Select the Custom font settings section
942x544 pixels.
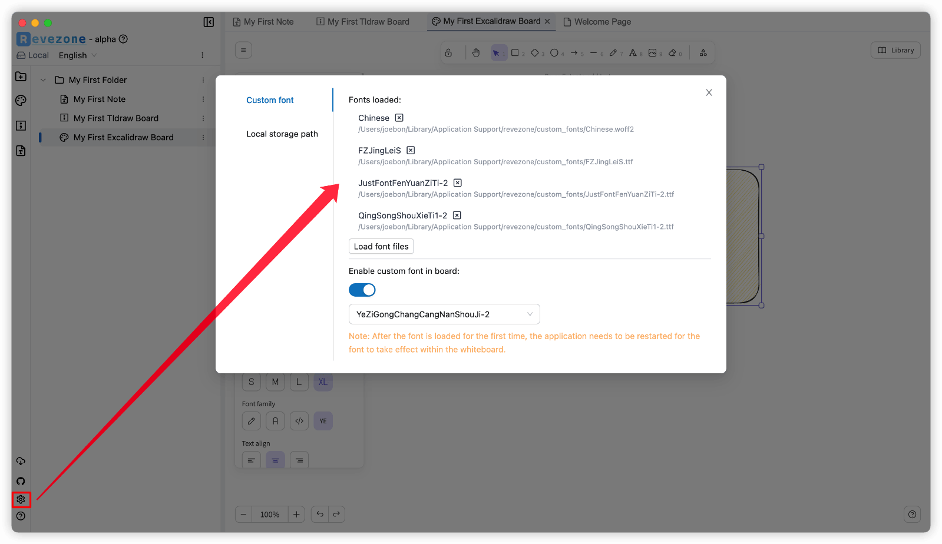point(270,100)
